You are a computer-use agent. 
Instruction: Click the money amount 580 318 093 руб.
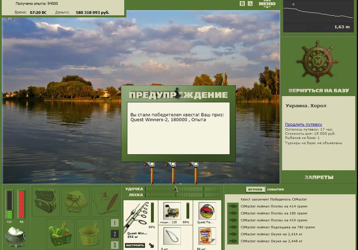point(93,13)
